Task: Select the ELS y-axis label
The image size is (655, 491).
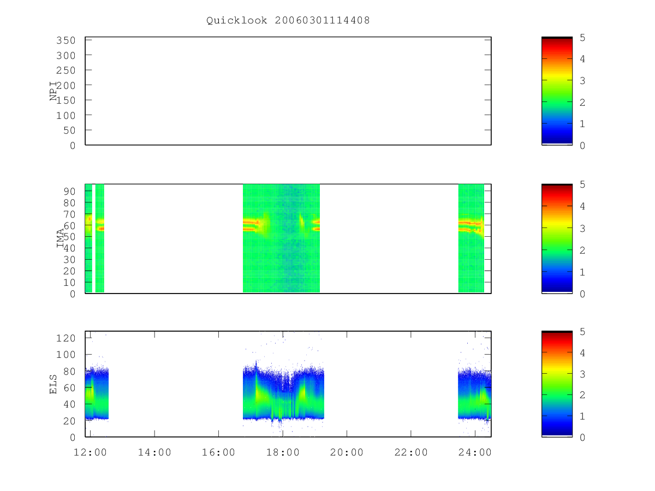Action: (53, 384)
